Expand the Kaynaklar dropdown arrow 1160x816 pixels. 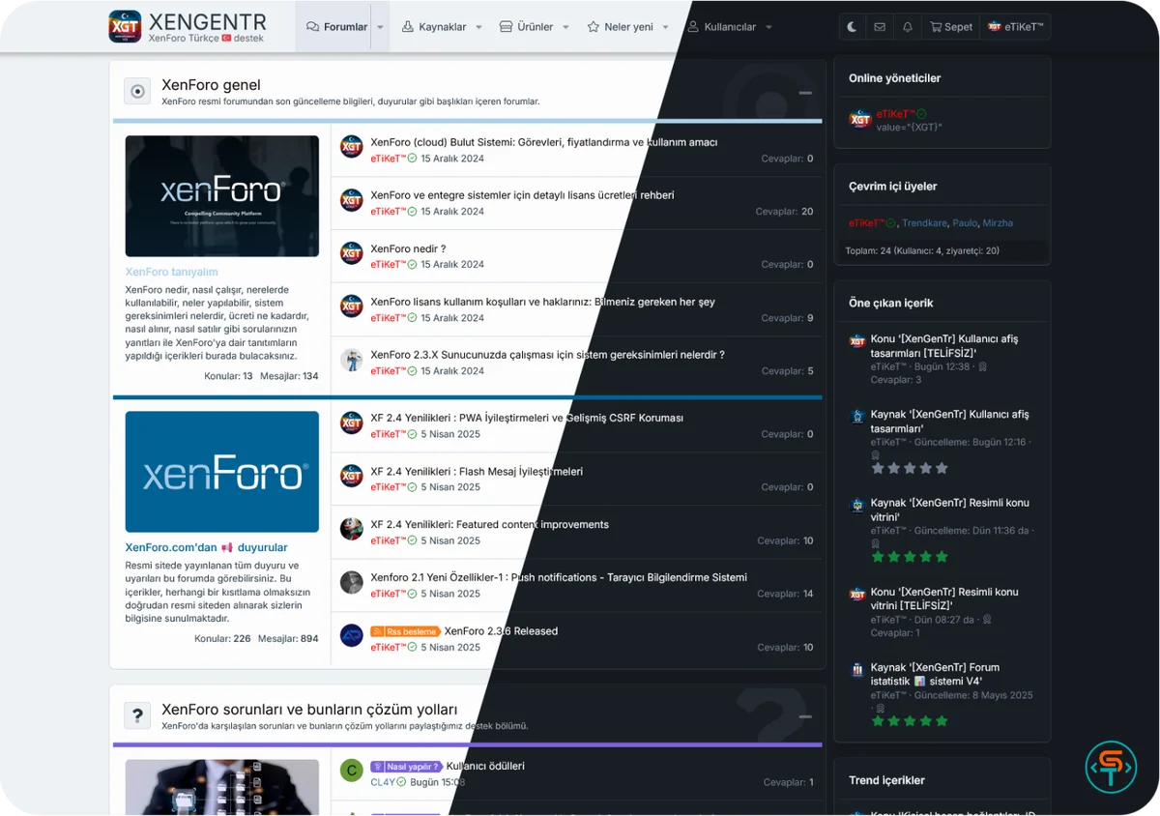coord(478,27)
